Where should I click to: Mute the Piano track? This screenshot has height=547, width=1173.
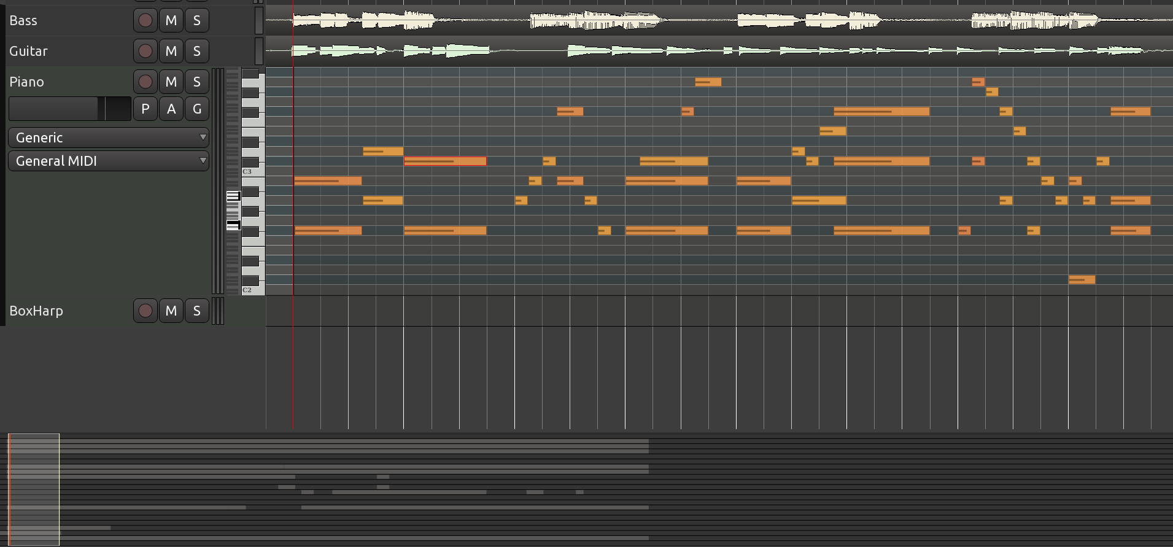point(171,82)
